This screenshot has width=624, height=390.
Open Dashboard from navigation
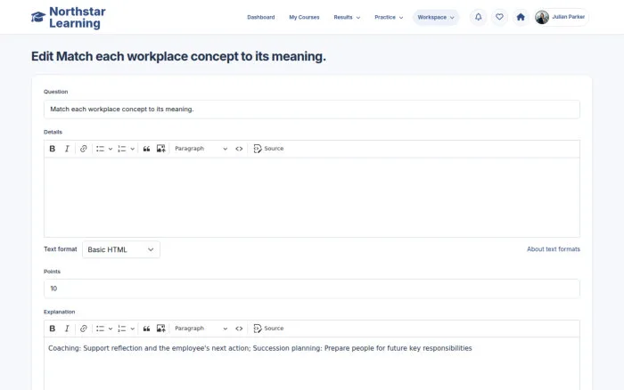[x=260, y=17]
